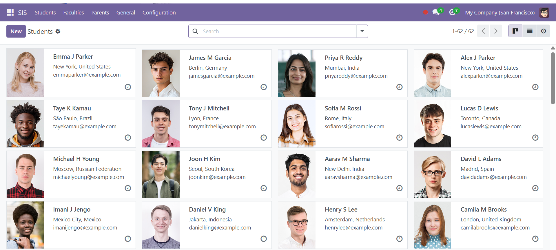Click email danielking@example.com
The image size is (556, 250).
(220, 227)
